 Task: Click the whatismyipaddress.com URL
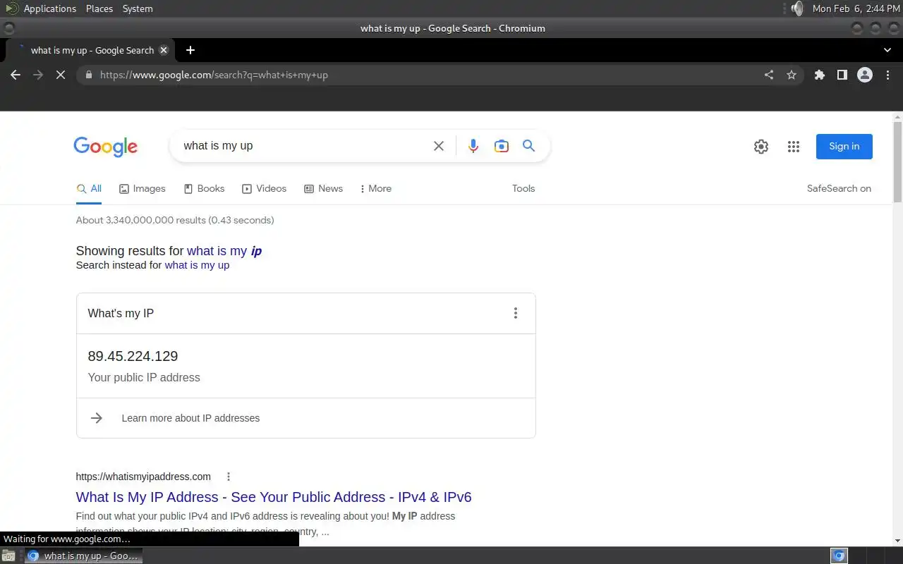143,477
